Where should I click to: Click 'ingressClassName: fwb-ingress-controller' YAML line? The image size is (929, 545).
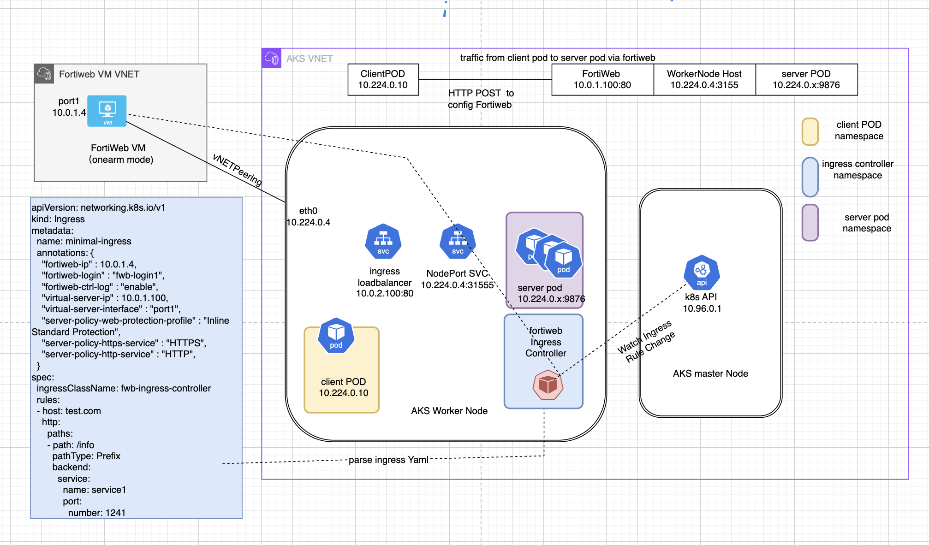(124, 388)
